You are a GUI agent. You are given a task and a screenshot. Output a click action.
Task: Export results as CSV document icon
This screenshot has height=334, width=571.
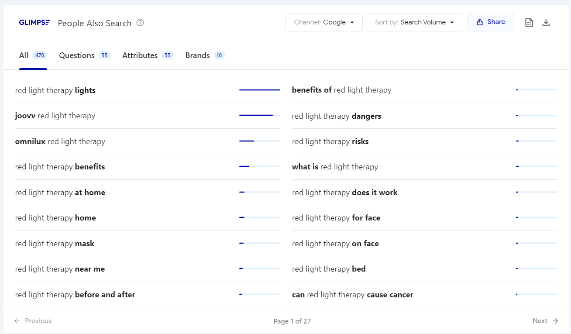(x=529, y=23)
